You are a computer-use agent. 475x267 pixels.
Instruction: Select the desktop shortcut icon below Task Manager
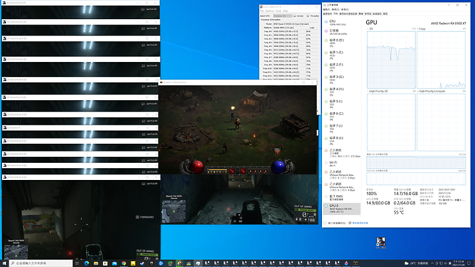point(381,243)
